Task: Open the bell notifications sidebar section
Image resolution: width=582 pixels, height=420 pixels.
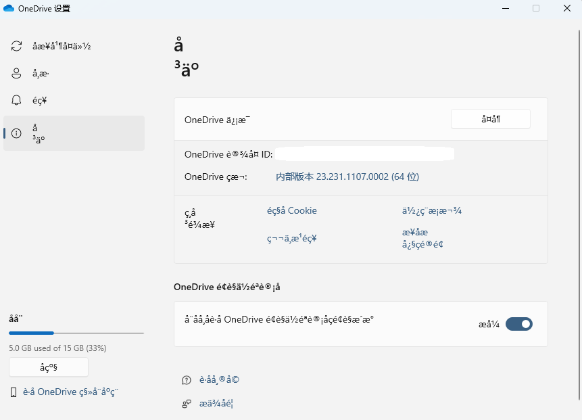Action: (74, 100)
